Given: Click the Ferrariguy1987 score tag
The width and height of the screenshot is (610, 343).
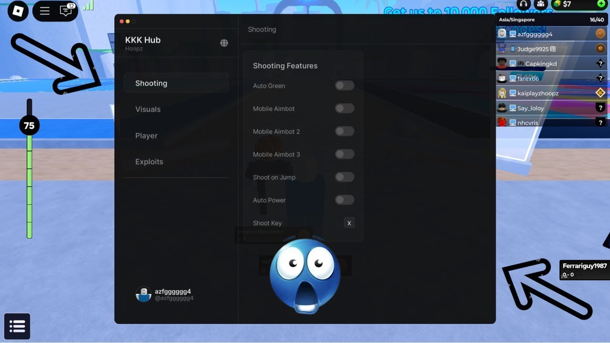Looking at the screenshot, I should point(585,270).
